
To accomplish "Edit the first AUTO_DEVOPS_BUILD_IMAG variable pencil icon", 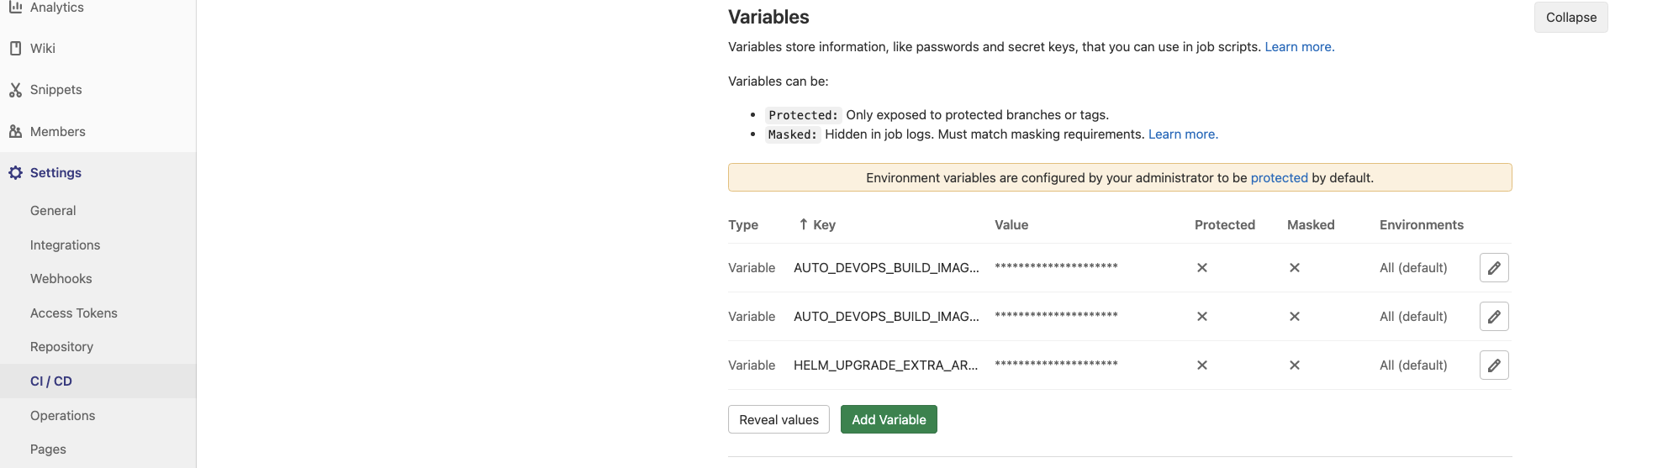I will click(1494, 268).
